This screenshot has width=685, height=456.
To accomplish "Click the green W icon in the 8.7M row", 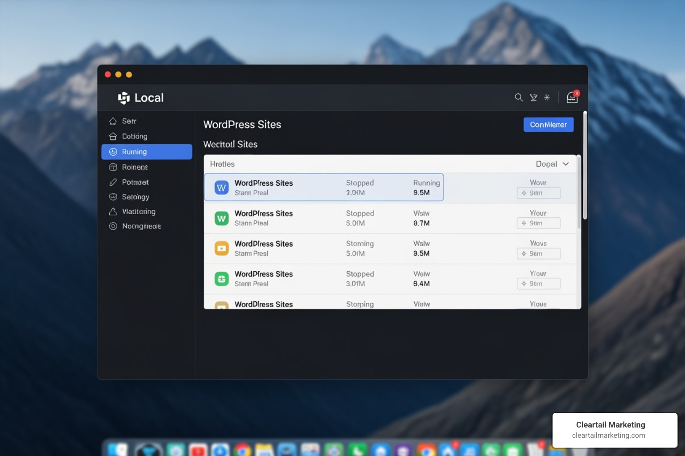I will click(x=221, y=218).
